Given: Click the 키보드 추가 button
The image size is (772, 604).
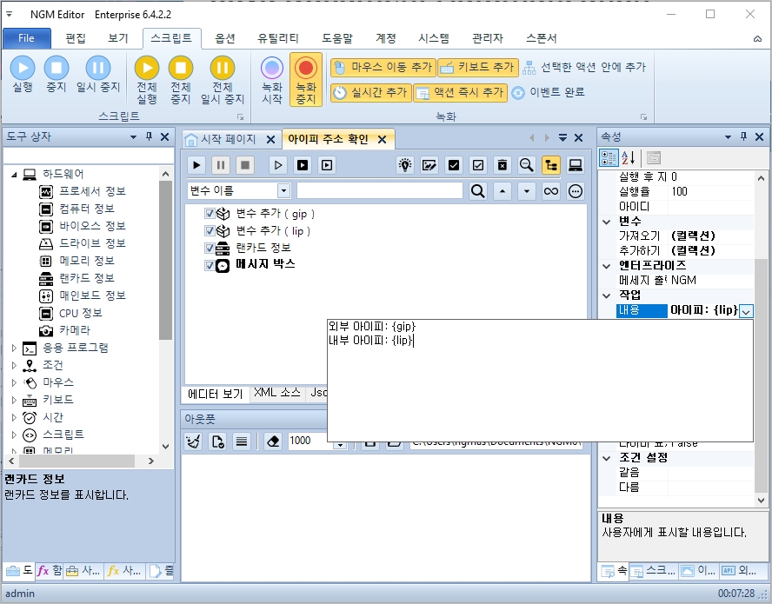Looking at the screenshot, I should tap(476, 67).
